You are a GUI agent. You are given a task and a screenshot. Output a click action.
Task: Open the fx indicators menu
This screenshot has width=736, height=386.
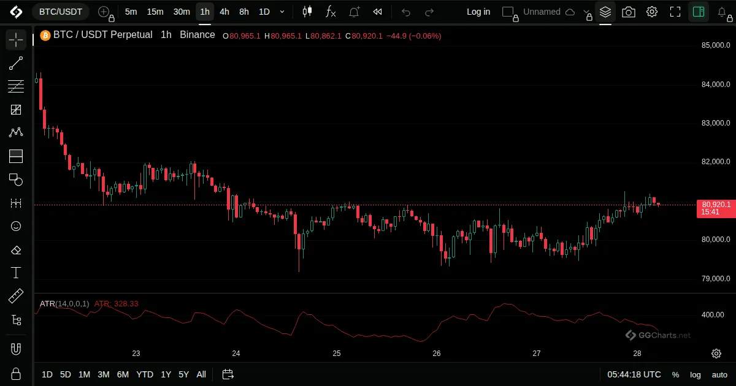tap(331, 12)
